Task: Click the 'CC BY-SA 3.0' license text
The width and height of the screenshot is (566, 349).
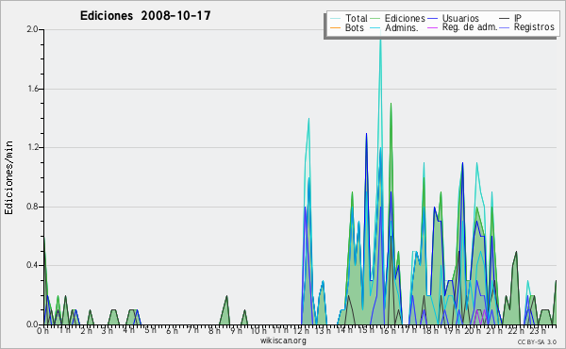Action: (x=537, y=341)
